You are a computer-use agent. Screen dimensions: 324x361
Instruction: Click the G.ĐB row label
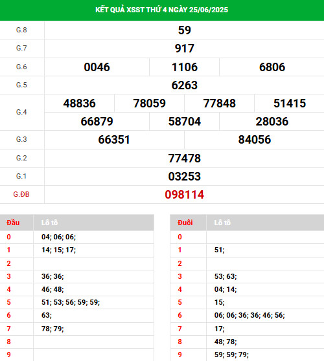tap(21, 194)
